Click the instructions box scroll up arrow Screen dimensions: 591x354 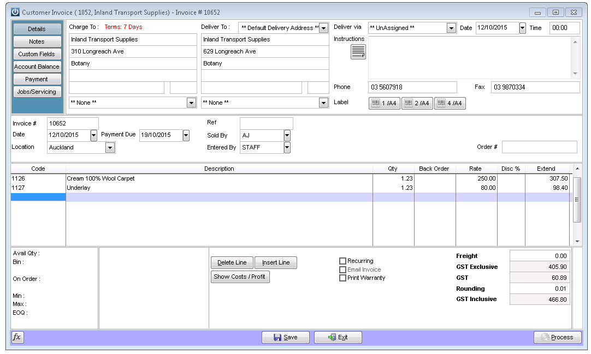575,42
